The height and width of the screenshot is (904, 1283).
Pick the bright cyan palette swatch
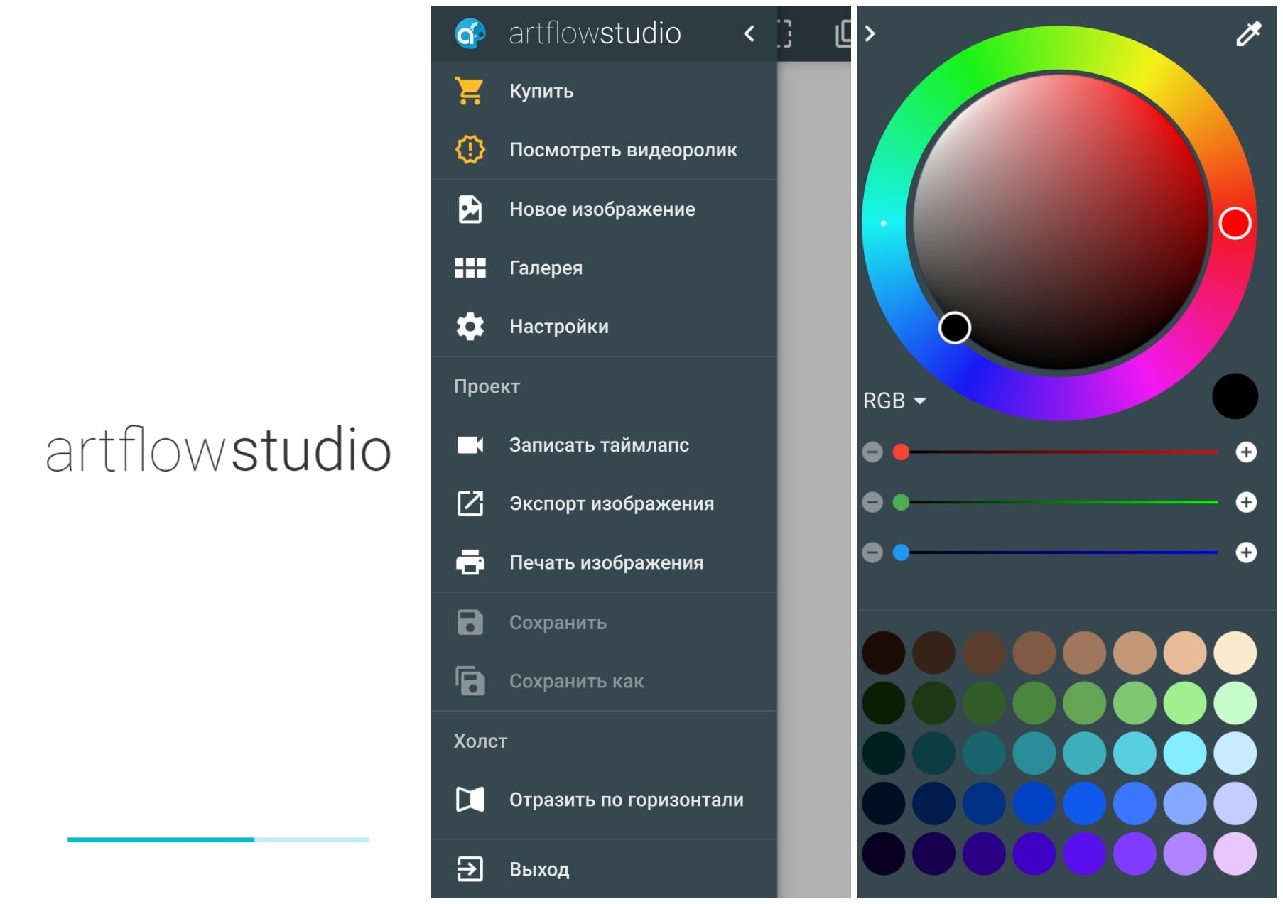pyautogui.click(x=1185, y=753)
